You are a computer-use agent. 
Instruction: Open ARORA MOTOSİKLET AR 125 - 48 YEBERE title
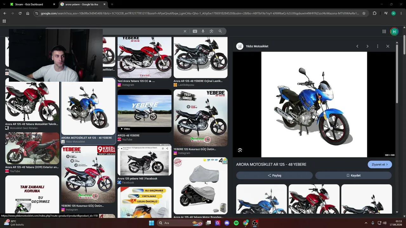point(271,165)
